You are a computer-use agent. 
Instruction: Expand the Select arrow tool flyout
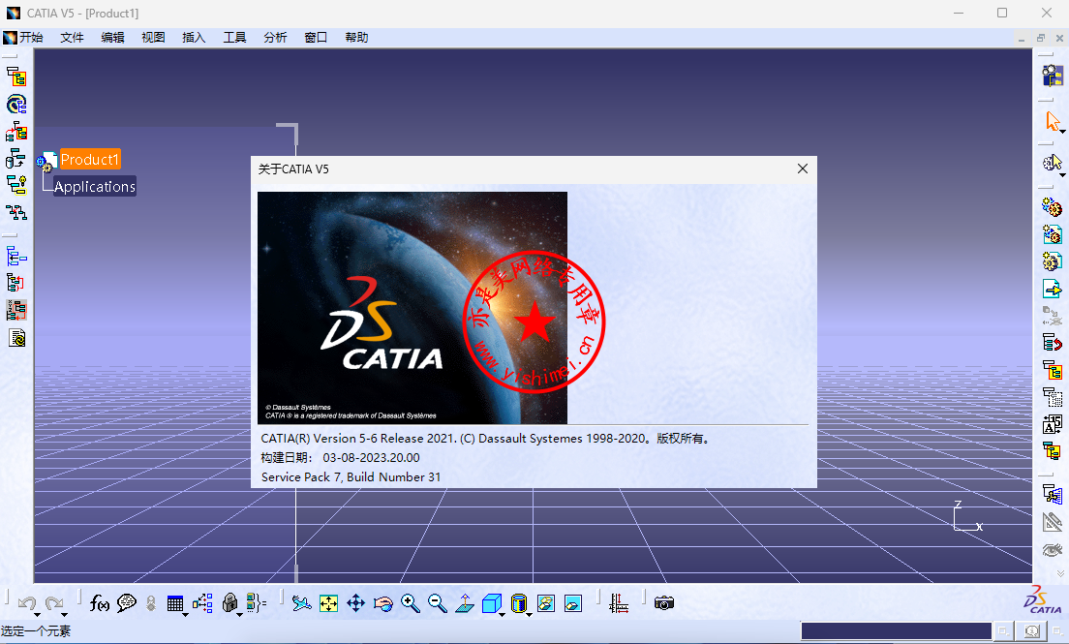1062,132
